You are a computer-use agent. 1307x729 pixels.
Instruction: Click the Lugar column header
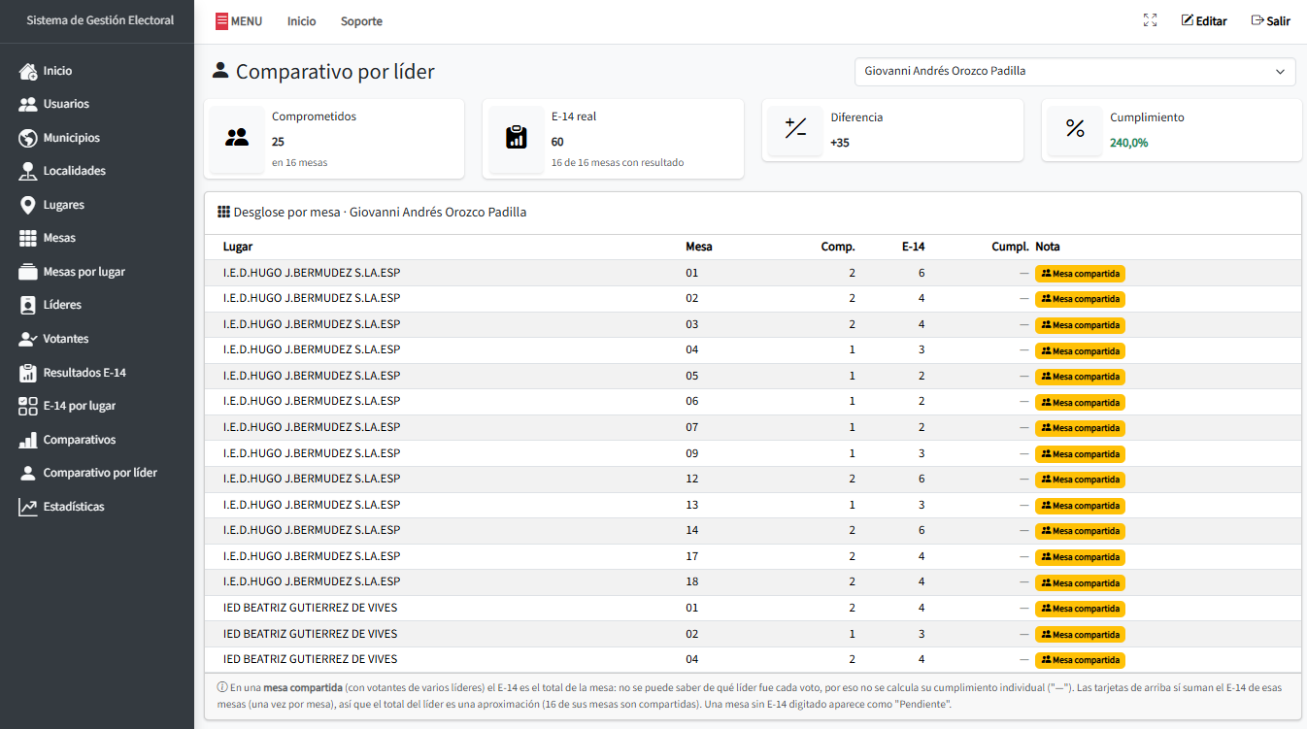238,247
